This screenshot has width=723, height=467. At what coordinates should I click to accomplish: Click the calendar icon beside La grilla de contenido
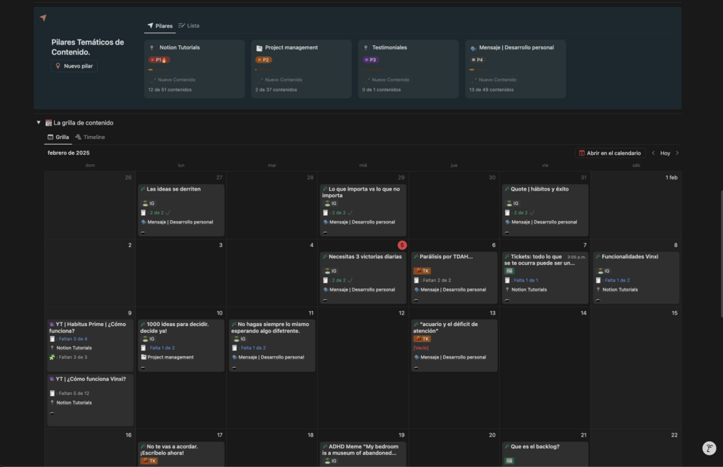pyautogui.click(x=48, y=122)
